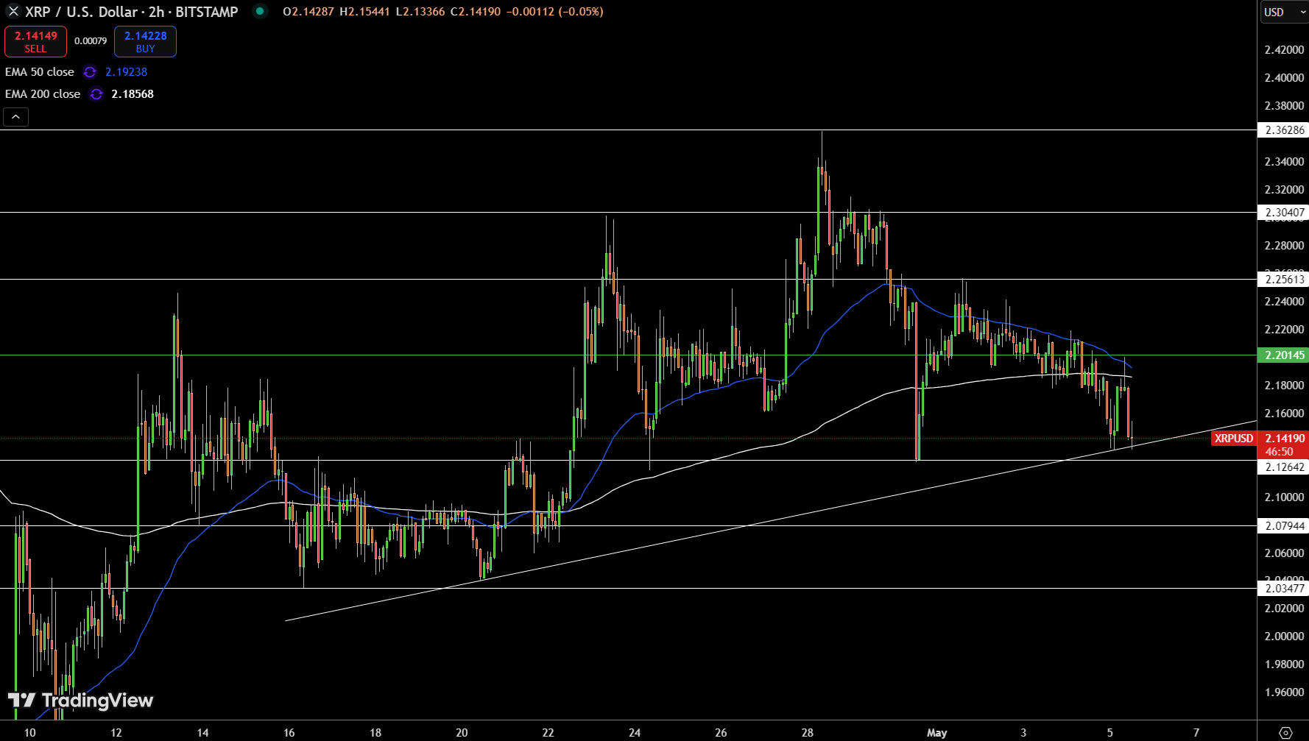The width and height of the screenshot is (1309, 741).
Task: Click the current price 2.14190 label
Action: tap(1284, 439)
